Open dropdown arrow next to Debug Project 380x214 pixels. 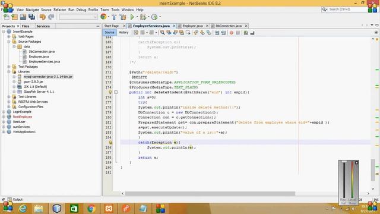pyautogui.click(x=148, y=17)
